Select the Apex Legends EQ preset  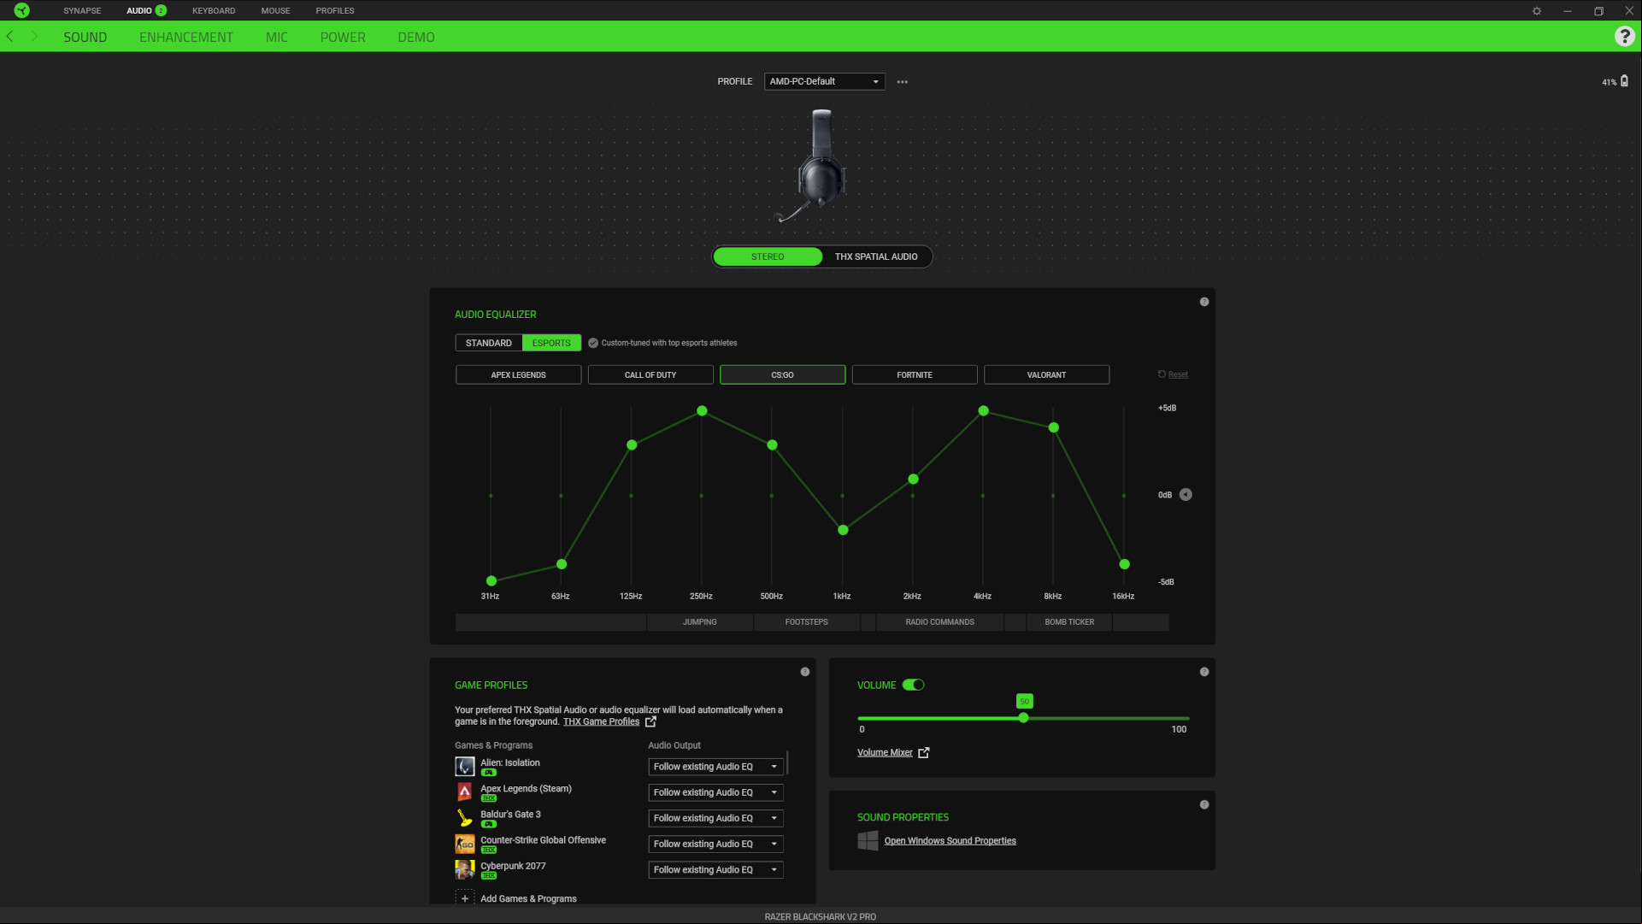coord(518,374)
